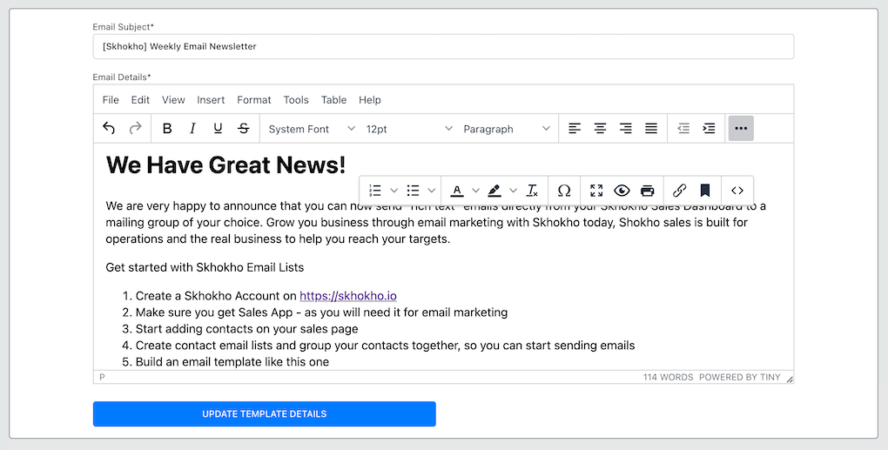This screenshot has width=888, height=450.
Task: Open the 12pt font size dropdown
Action: (x=409, y=129)
